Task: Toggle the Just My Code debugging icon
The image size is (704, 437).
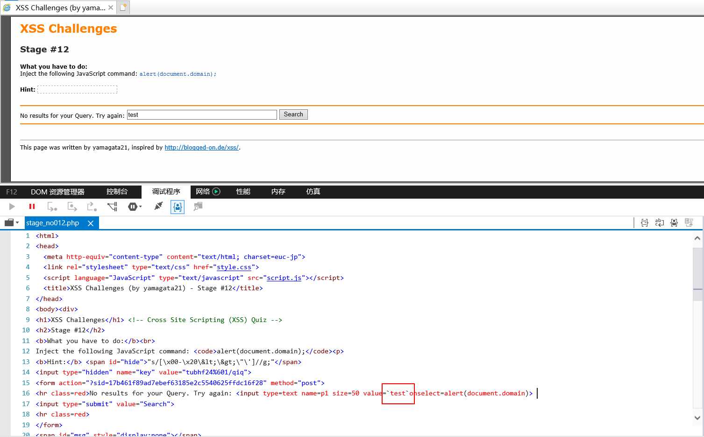Action: 178,207
